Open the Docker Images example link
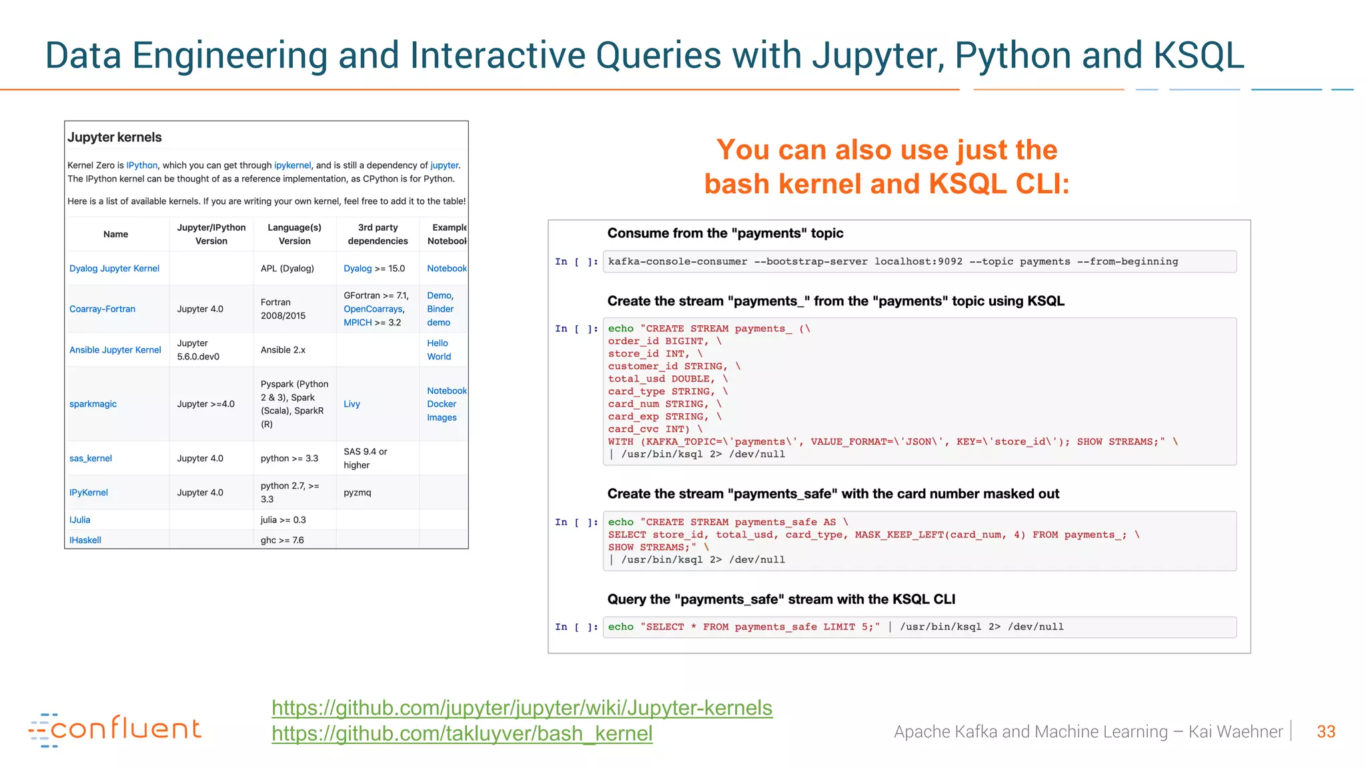 coord(442,411)
